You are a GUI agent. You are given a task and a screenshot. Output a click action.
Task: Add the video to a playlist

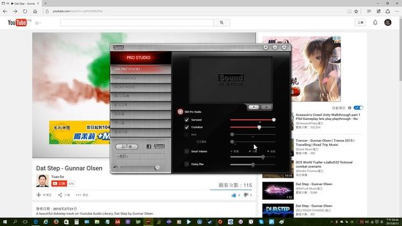pos(44,195)
